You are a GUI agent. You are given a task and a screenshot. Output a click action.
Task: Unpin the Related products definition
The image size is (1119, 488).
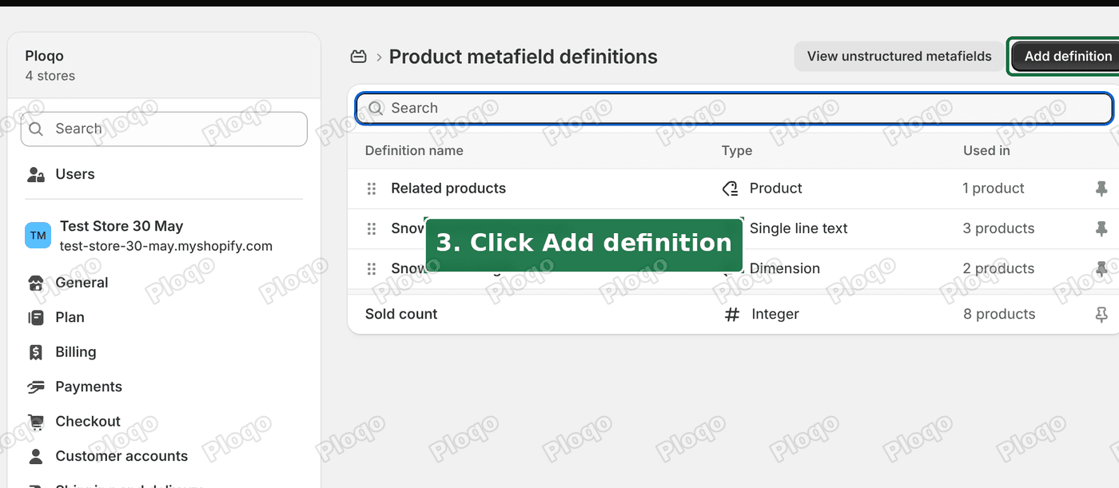click(1101, 188)
